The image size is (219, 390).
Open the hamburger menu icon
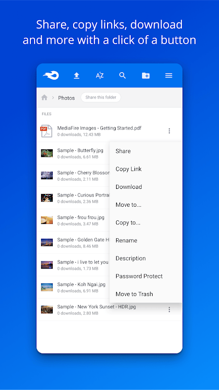point(169,76)
